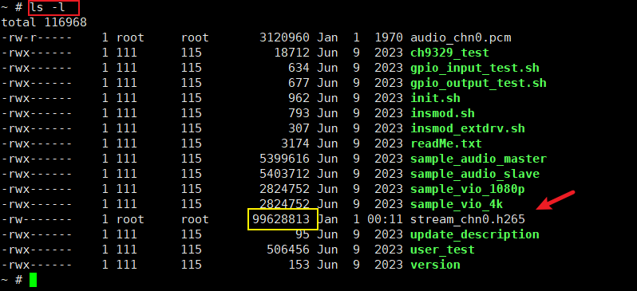The height and width of the screenshot is (291, 637).
Task: Click the readMe.txt filename
Action: click(446, 144)
